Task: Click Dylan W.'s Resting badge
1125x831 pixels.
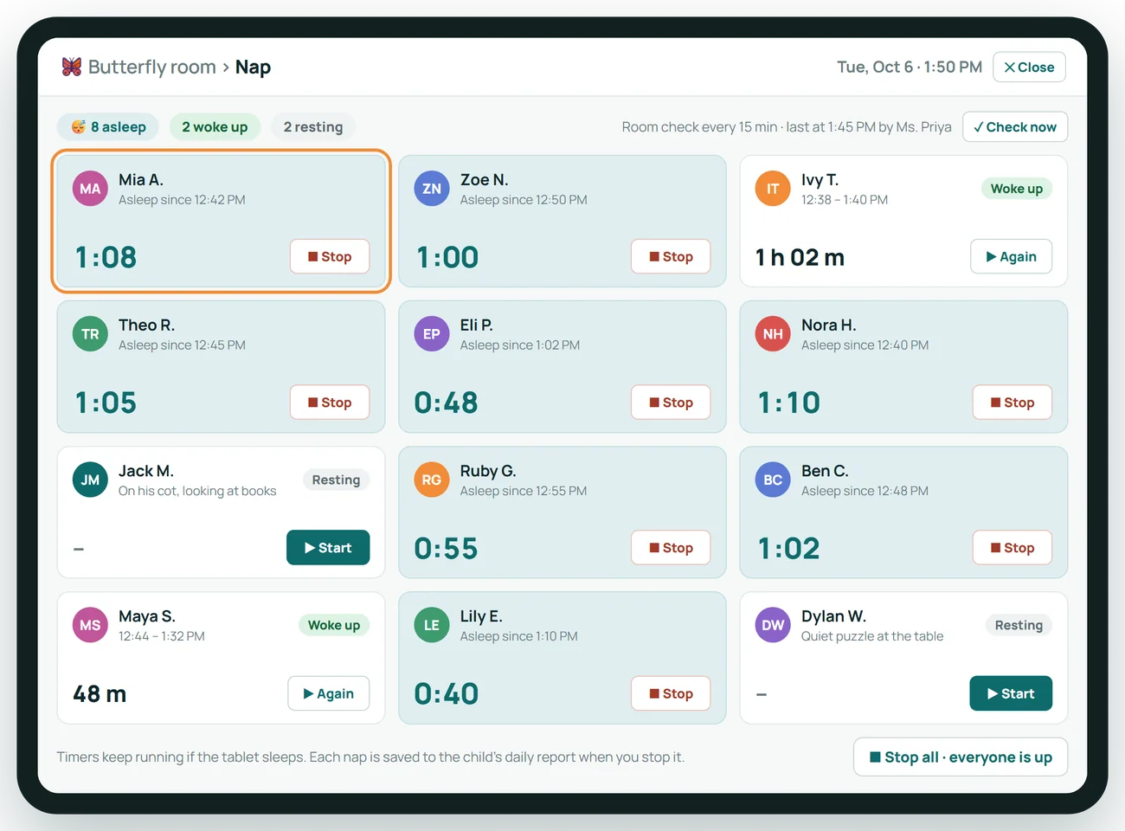Action: [1019, 625]
